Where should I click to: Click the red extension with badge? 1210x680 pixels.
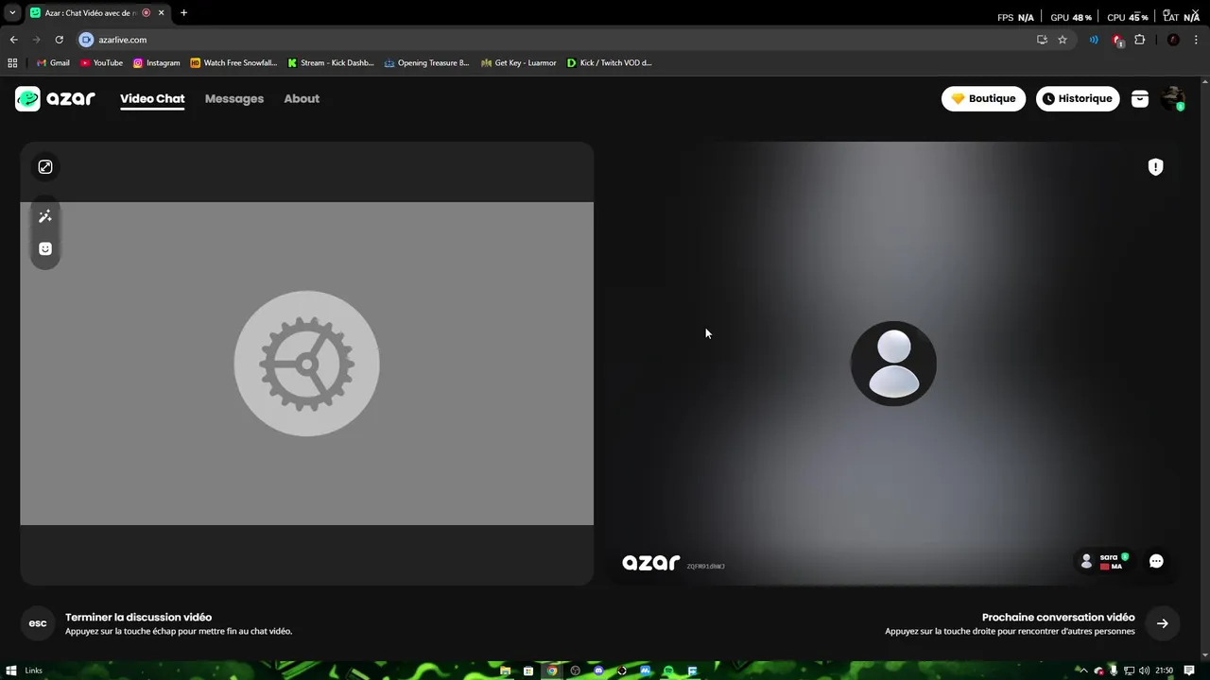[x=1117, y=40]
